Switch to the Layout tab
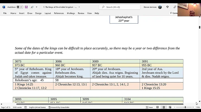 pyautogui.click(x=48, y=13)
